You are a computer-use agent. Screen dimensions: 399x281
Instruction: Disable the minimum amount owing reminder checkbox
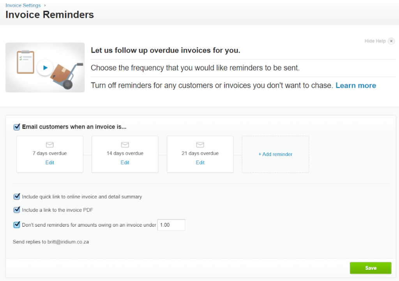[x=17, y=225]
